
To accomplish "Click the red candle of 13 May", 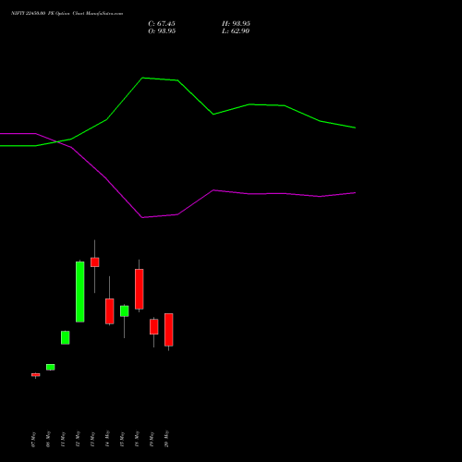I will click(95, 262).
